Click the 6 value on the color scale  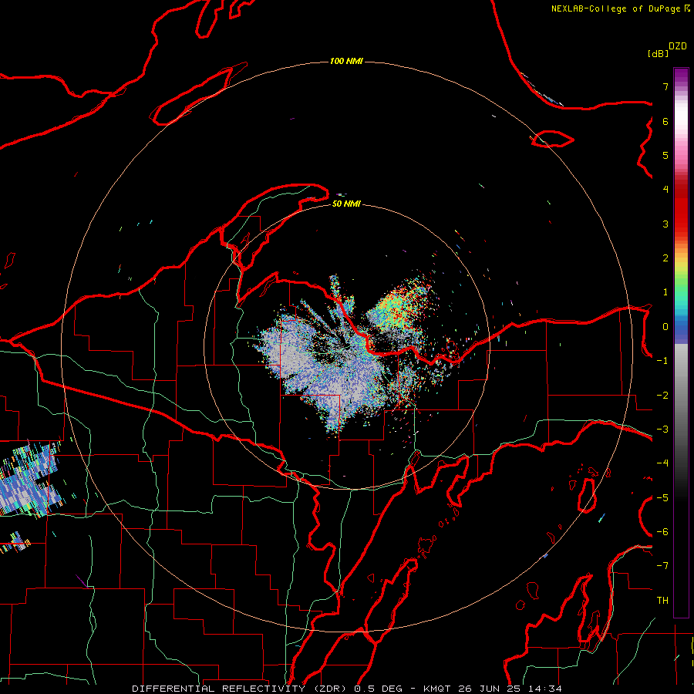(x=665, y=121)
